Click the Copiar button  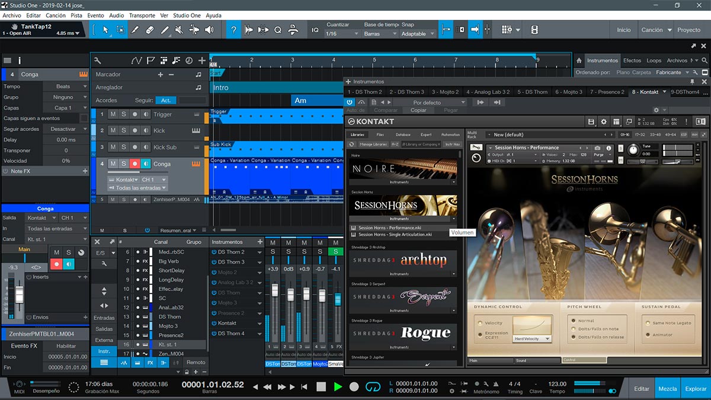coord(418,110)
